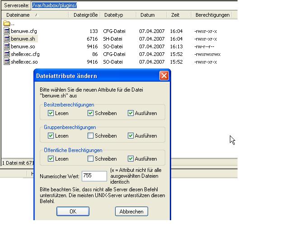Enable public Schreiben permission checkbox
Image resolution: width=289 pixels, height=231 pixels.
[90, 159]
